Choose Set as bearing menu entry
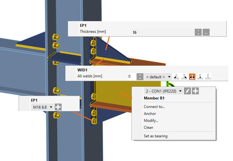233x161 pixels. click(156, 136)
